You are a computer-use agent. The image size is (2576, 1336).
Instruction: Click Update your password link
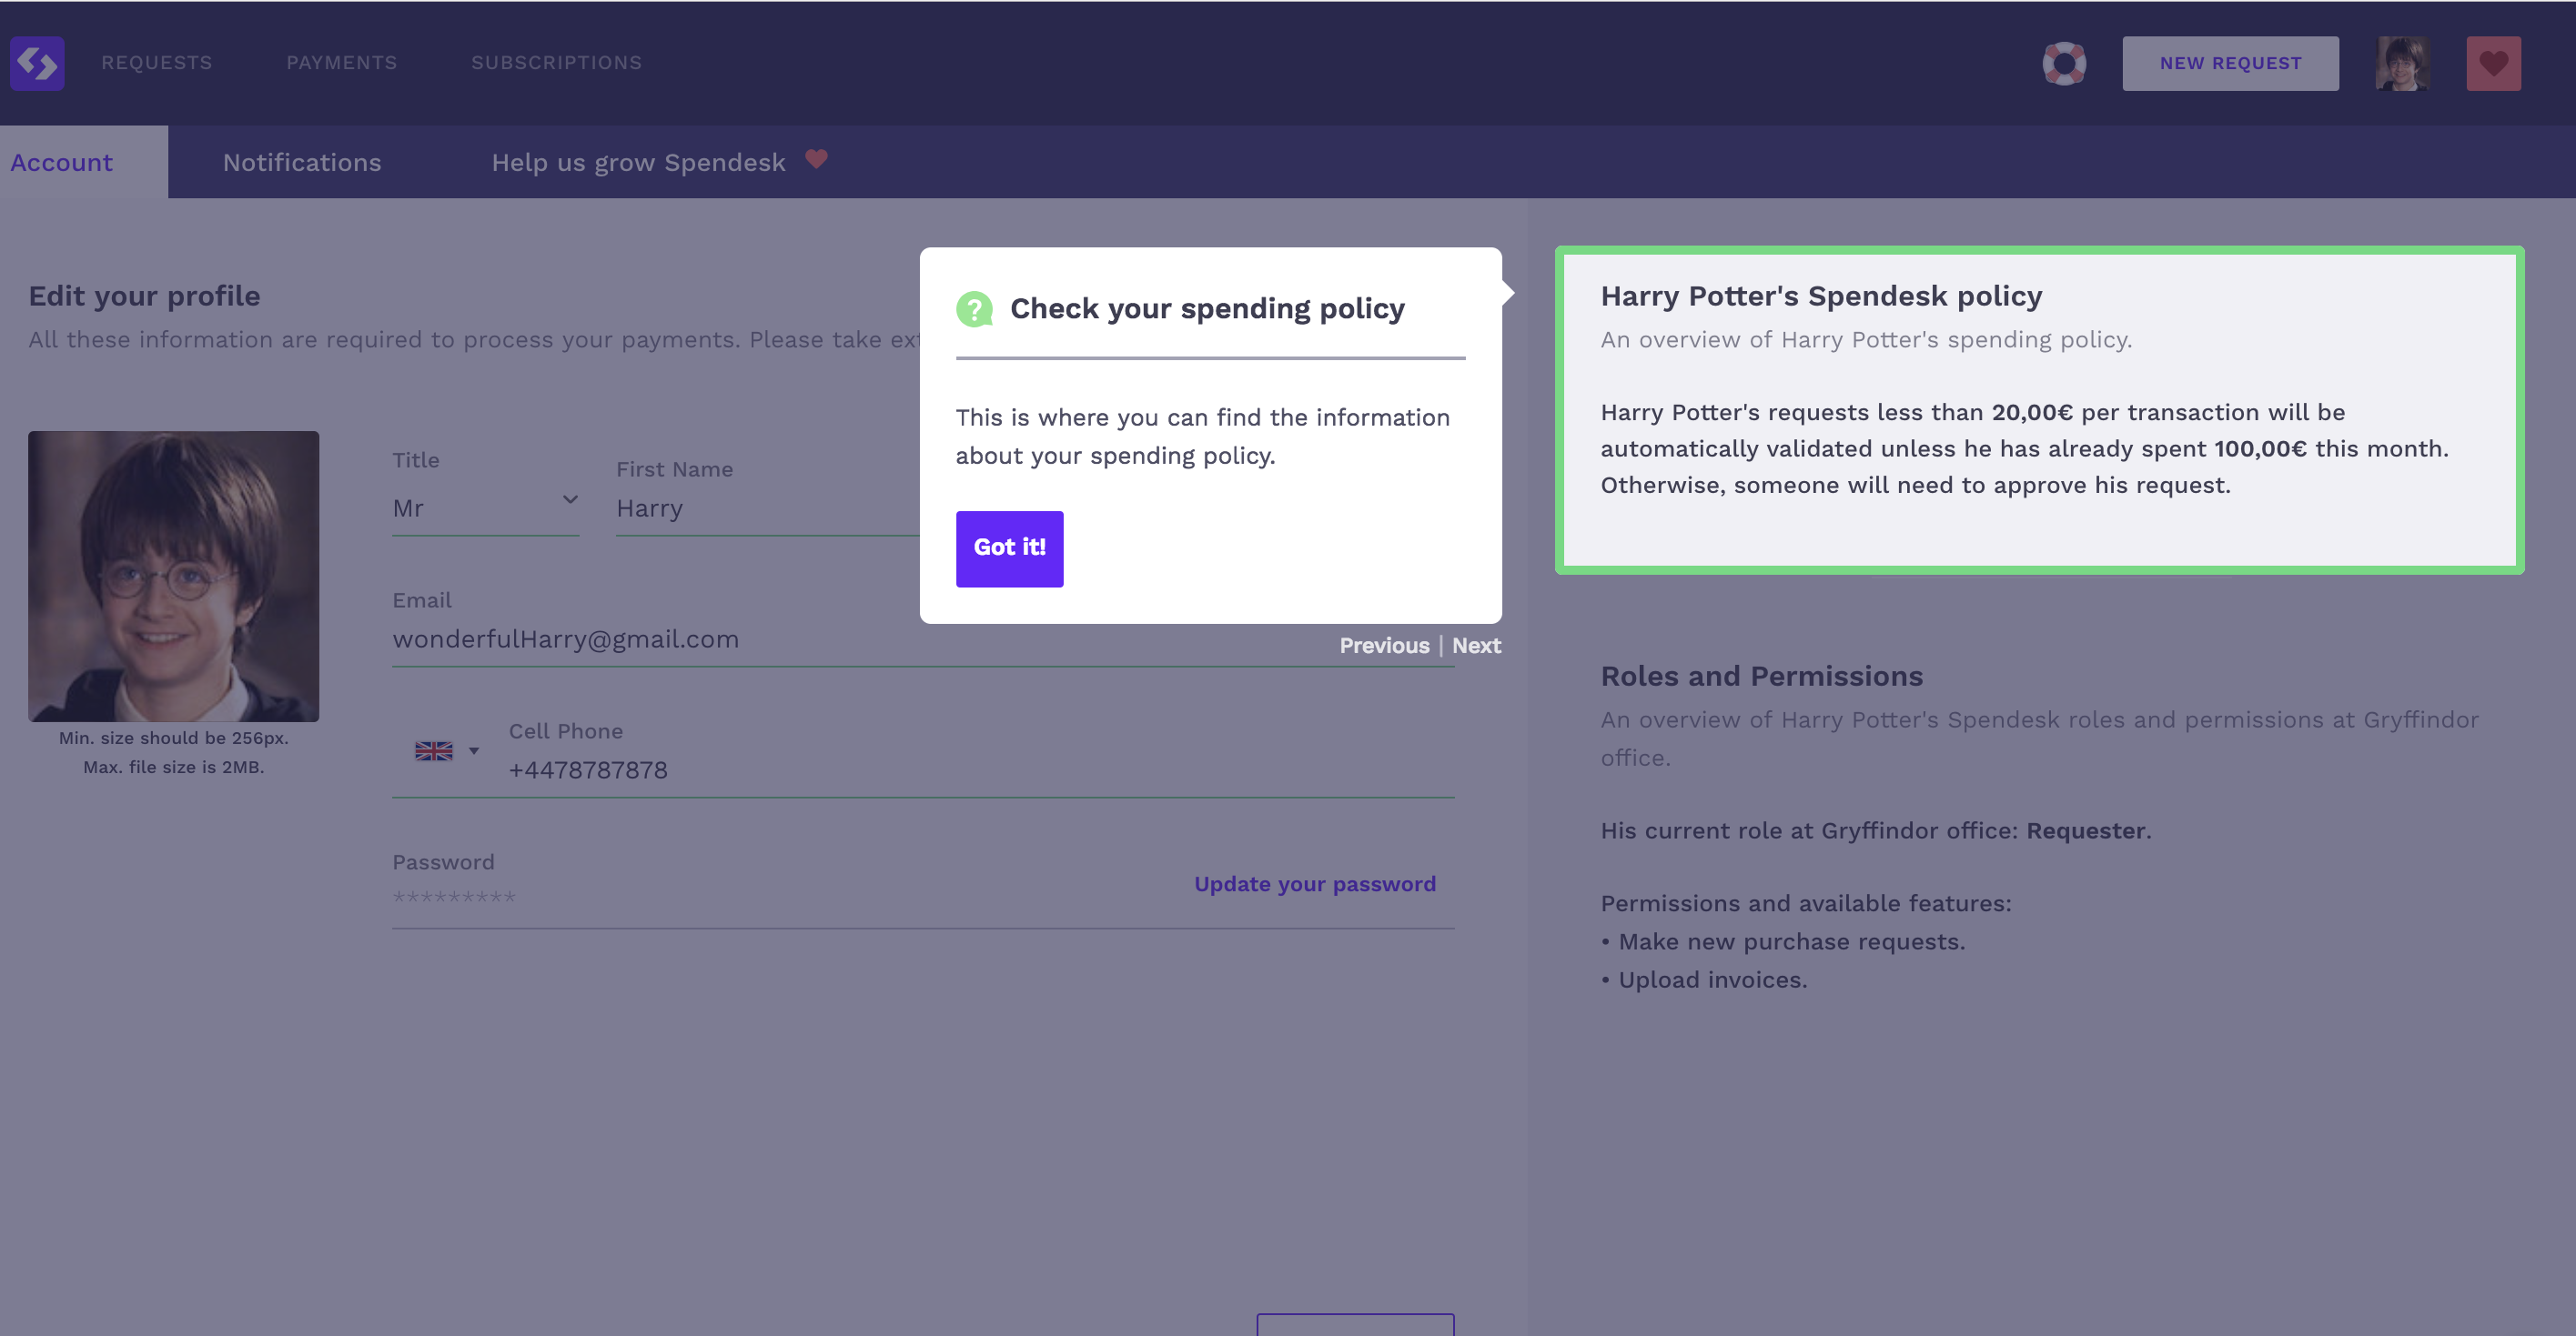pyautogui.click(x=1314, y=884)
